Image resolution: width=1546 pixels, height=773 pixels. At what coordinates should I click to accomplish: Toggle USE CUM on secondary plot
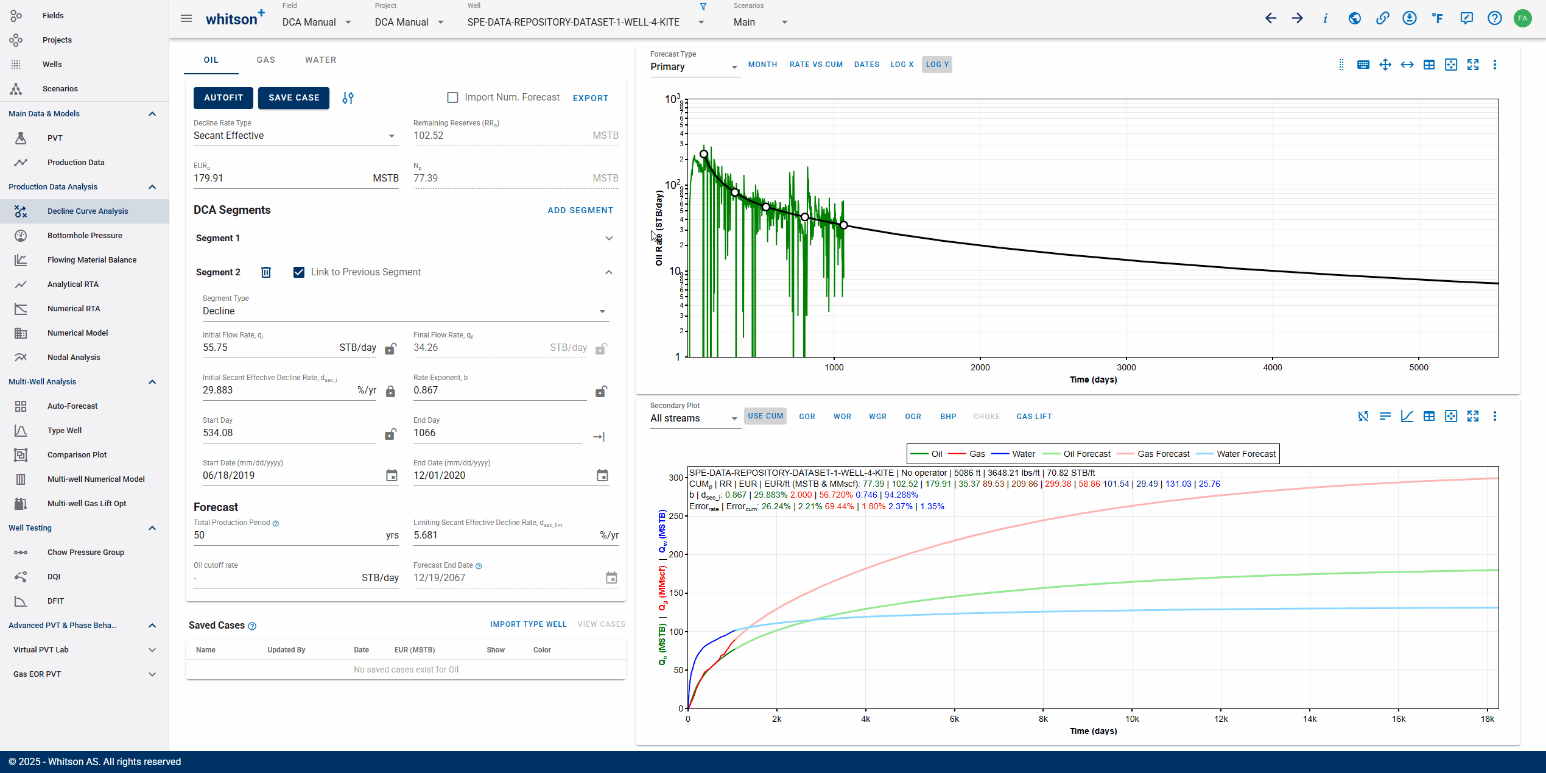click(x=765, y=416)
